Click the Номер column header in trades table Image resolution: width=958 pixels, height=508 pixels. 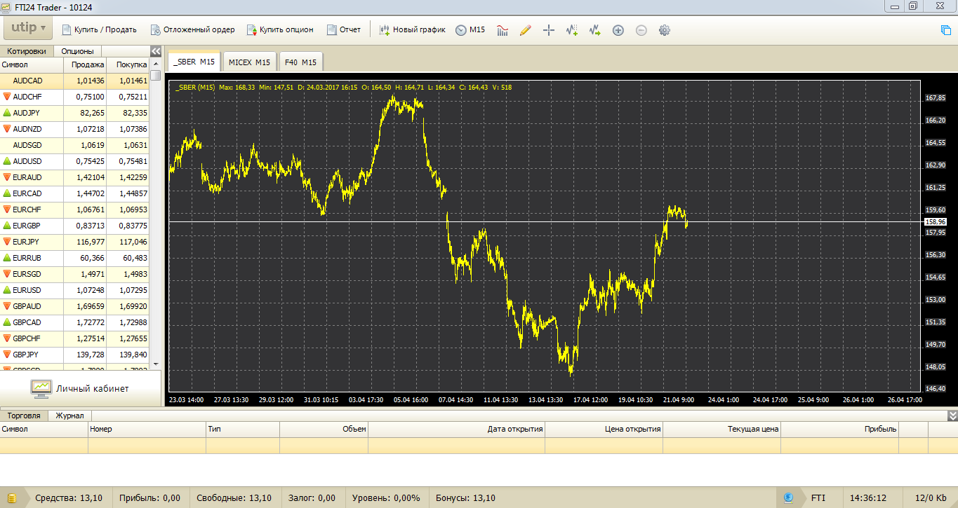point(147,429)
